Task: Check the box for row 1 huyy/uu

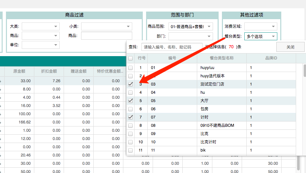Action: (131, 68)
